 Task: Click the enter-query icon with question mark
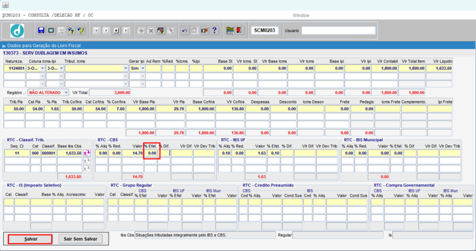71,30
